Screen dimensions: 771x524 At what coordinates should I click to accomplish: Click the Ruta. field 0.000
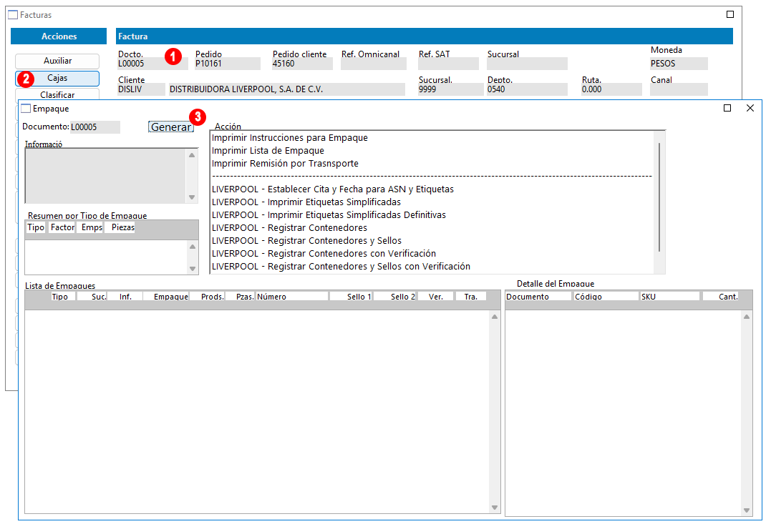(x=611, y=89)
